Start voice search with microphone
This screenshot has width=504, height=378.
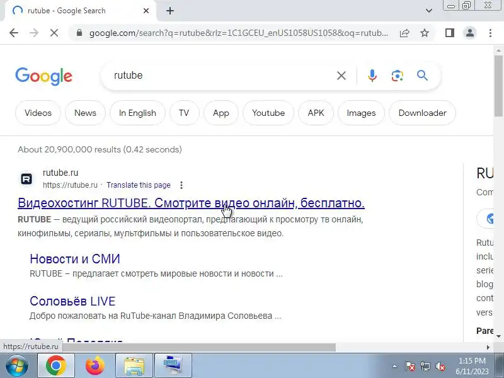(372, 76)
